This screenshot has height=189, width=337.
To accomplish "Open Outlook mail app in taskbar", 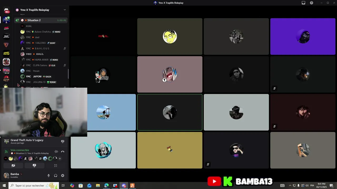I will pos(89,186).
